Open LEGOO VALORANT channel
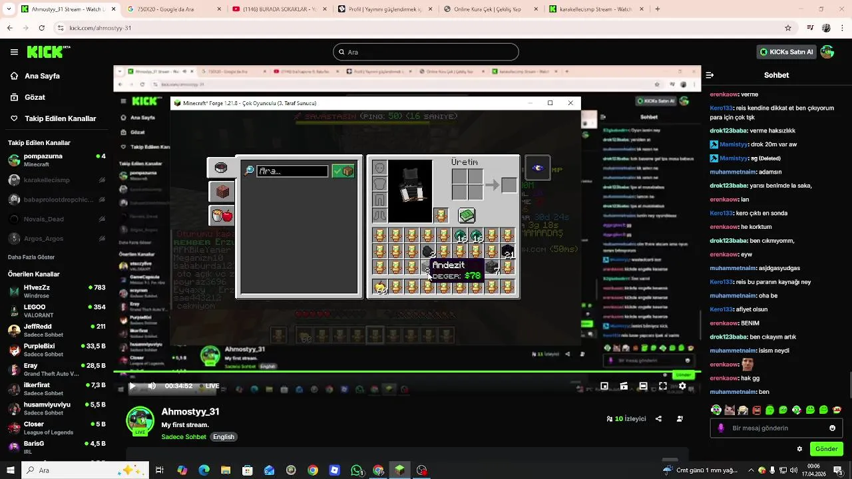Image resolution: width=852 pixels, height=479 pixels. tap(57, 311)
